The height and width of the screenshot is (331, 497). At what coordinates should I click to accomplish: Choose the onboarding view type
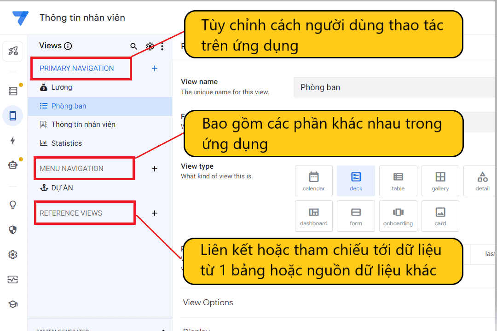click(398, 216)
